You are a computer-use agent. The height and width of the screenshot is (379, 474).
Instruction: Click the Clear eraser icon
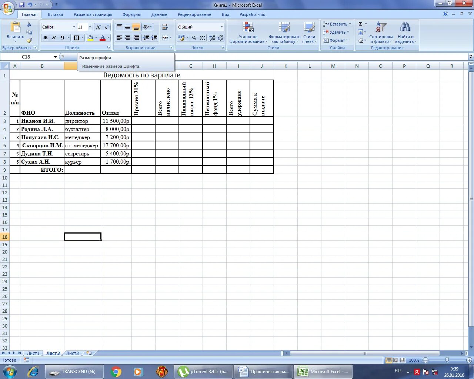360,40
